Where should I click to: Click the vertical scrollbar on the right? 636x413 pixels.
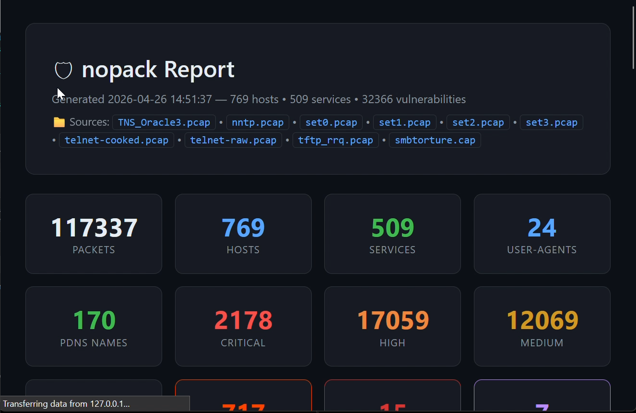click(x=633, y=38)
